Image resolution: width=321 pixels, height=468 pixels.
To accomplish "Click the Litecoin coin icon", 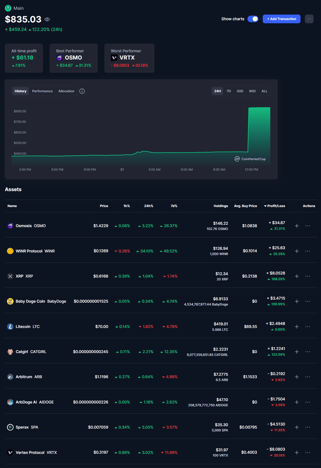I will click(x=10, y=326).
